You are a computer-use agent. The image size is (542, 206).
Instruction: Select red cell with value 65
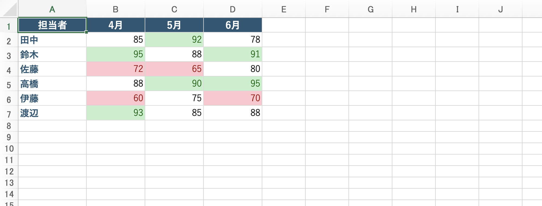(x=174, y=69)
